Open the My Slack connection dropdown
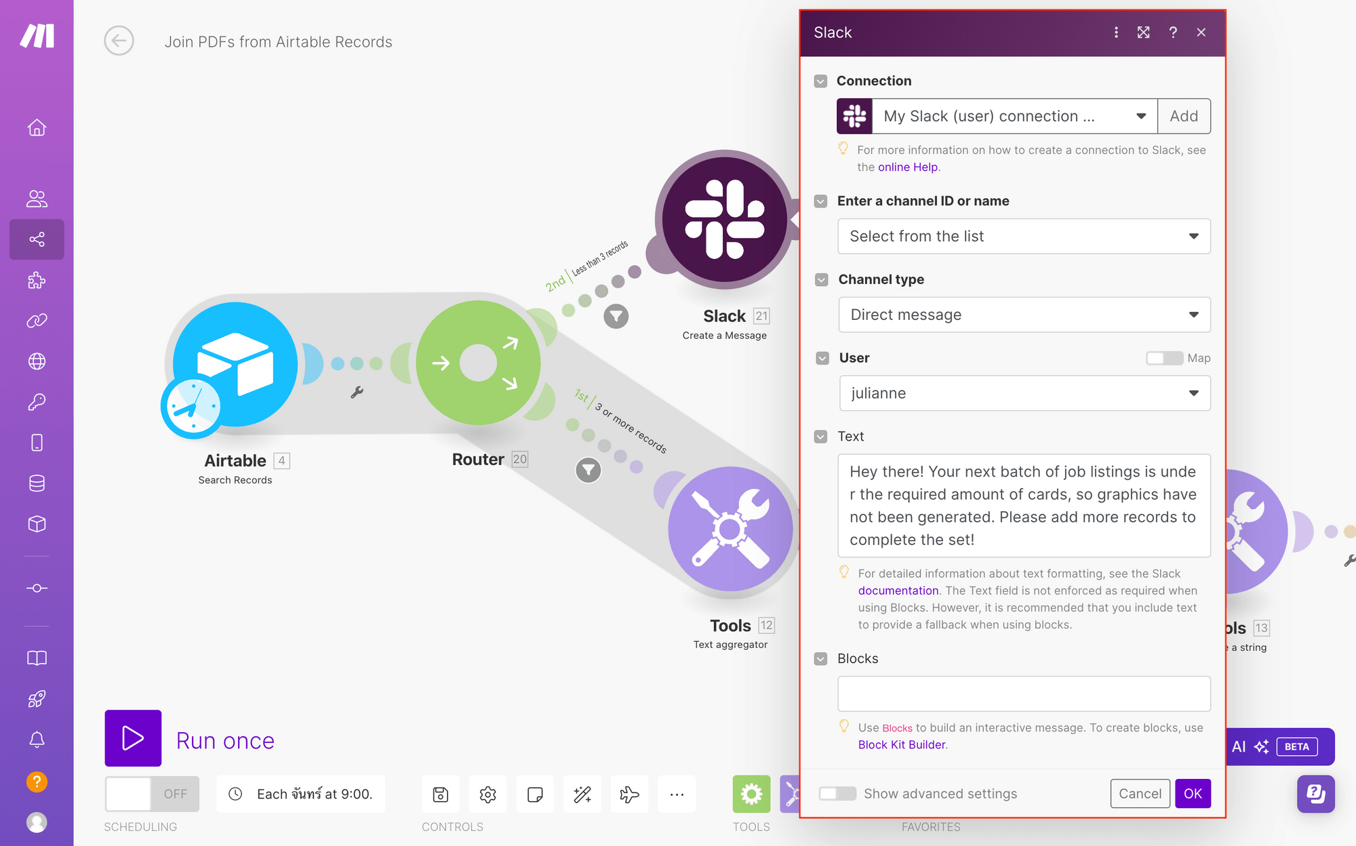Image resolution: width=1356 pixels, height=846 pixels. [x=1015, y=116]
